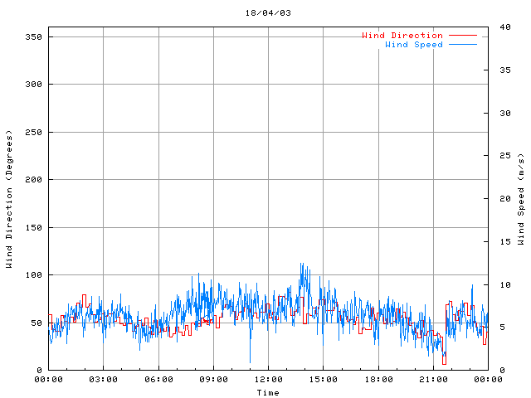Click the Wind Direction (Degrees) axis title
Screen dimensions: 531x398
point(9,199)
